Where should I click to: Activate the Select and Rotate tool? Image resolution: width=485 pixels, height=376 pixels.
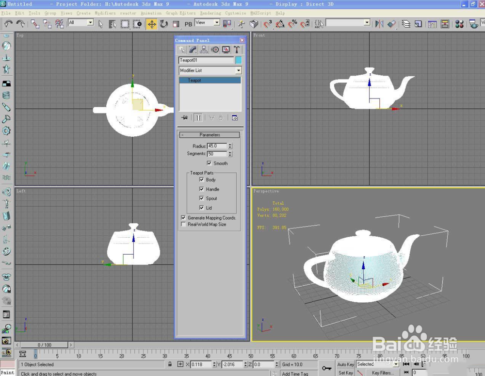163,24
